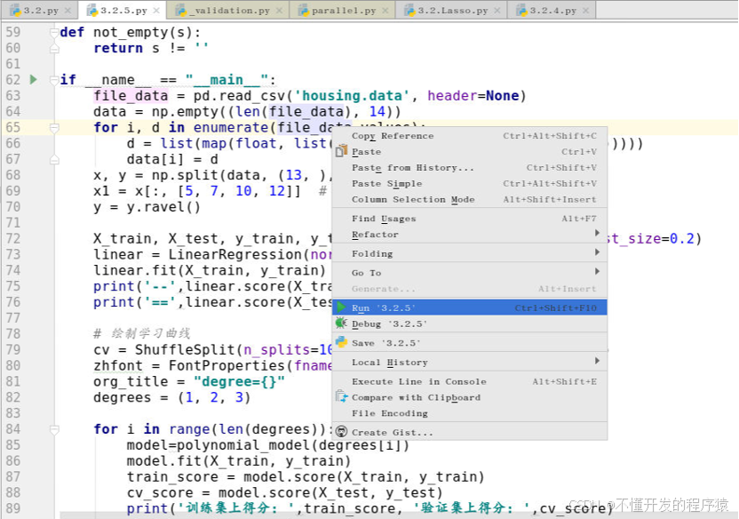Close the 3.2.4.py tab
739x519 pixels.
586,10
